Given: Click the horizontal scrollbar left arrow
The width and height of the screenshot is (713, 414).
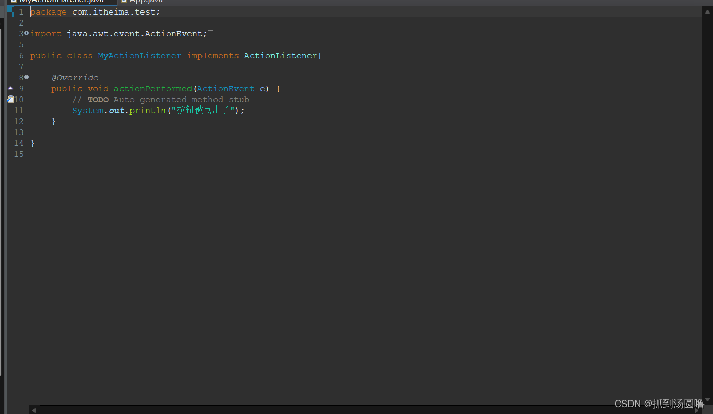Looking at the screenshot, I should tap(34, 410).
